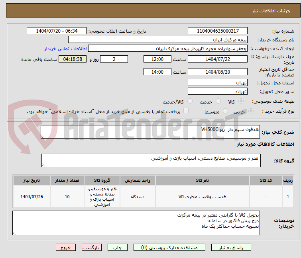
Task: Click the نام کالا column header
Action: click(203, 180)
